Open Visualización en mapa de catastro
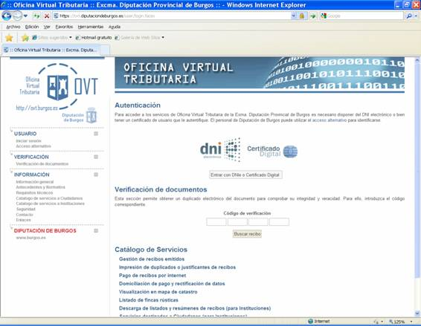 [158, 292]
